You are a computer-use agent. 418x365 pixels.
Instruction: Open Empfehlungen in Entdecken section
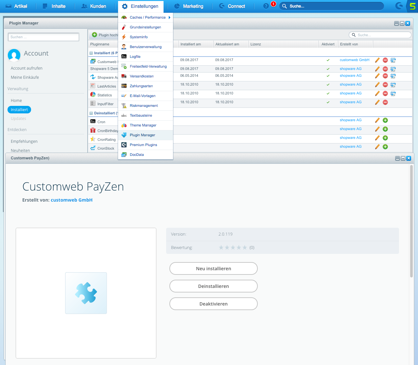point(24,141)
